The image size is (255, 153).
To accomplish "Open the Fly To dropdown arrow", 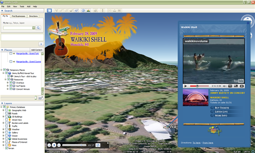I will coord(34,28).
